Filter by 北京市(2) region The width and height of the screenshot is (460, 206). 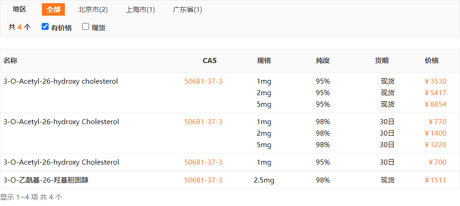[93, 10]
